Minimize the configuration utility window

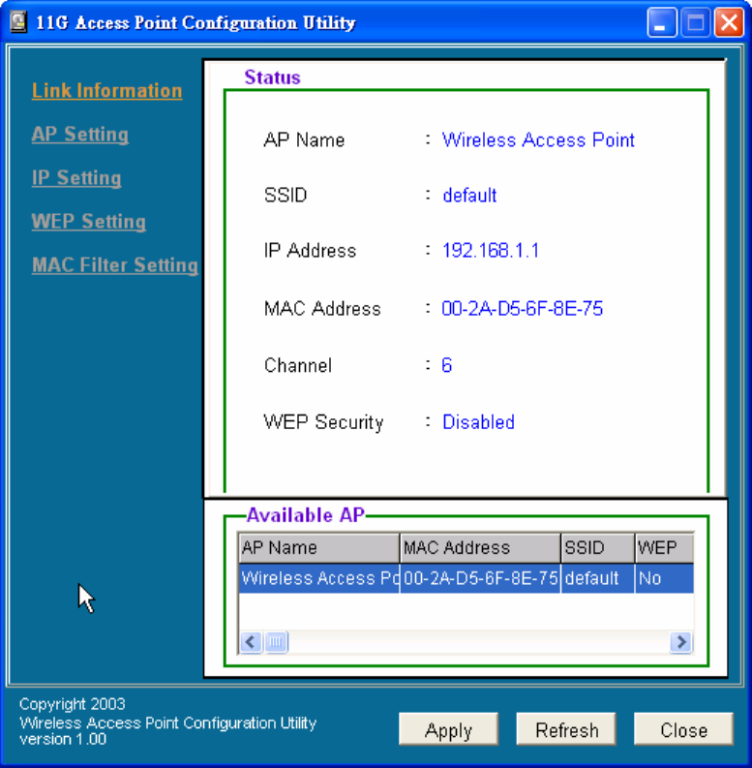pyautogui.click(x=662, y=22)
